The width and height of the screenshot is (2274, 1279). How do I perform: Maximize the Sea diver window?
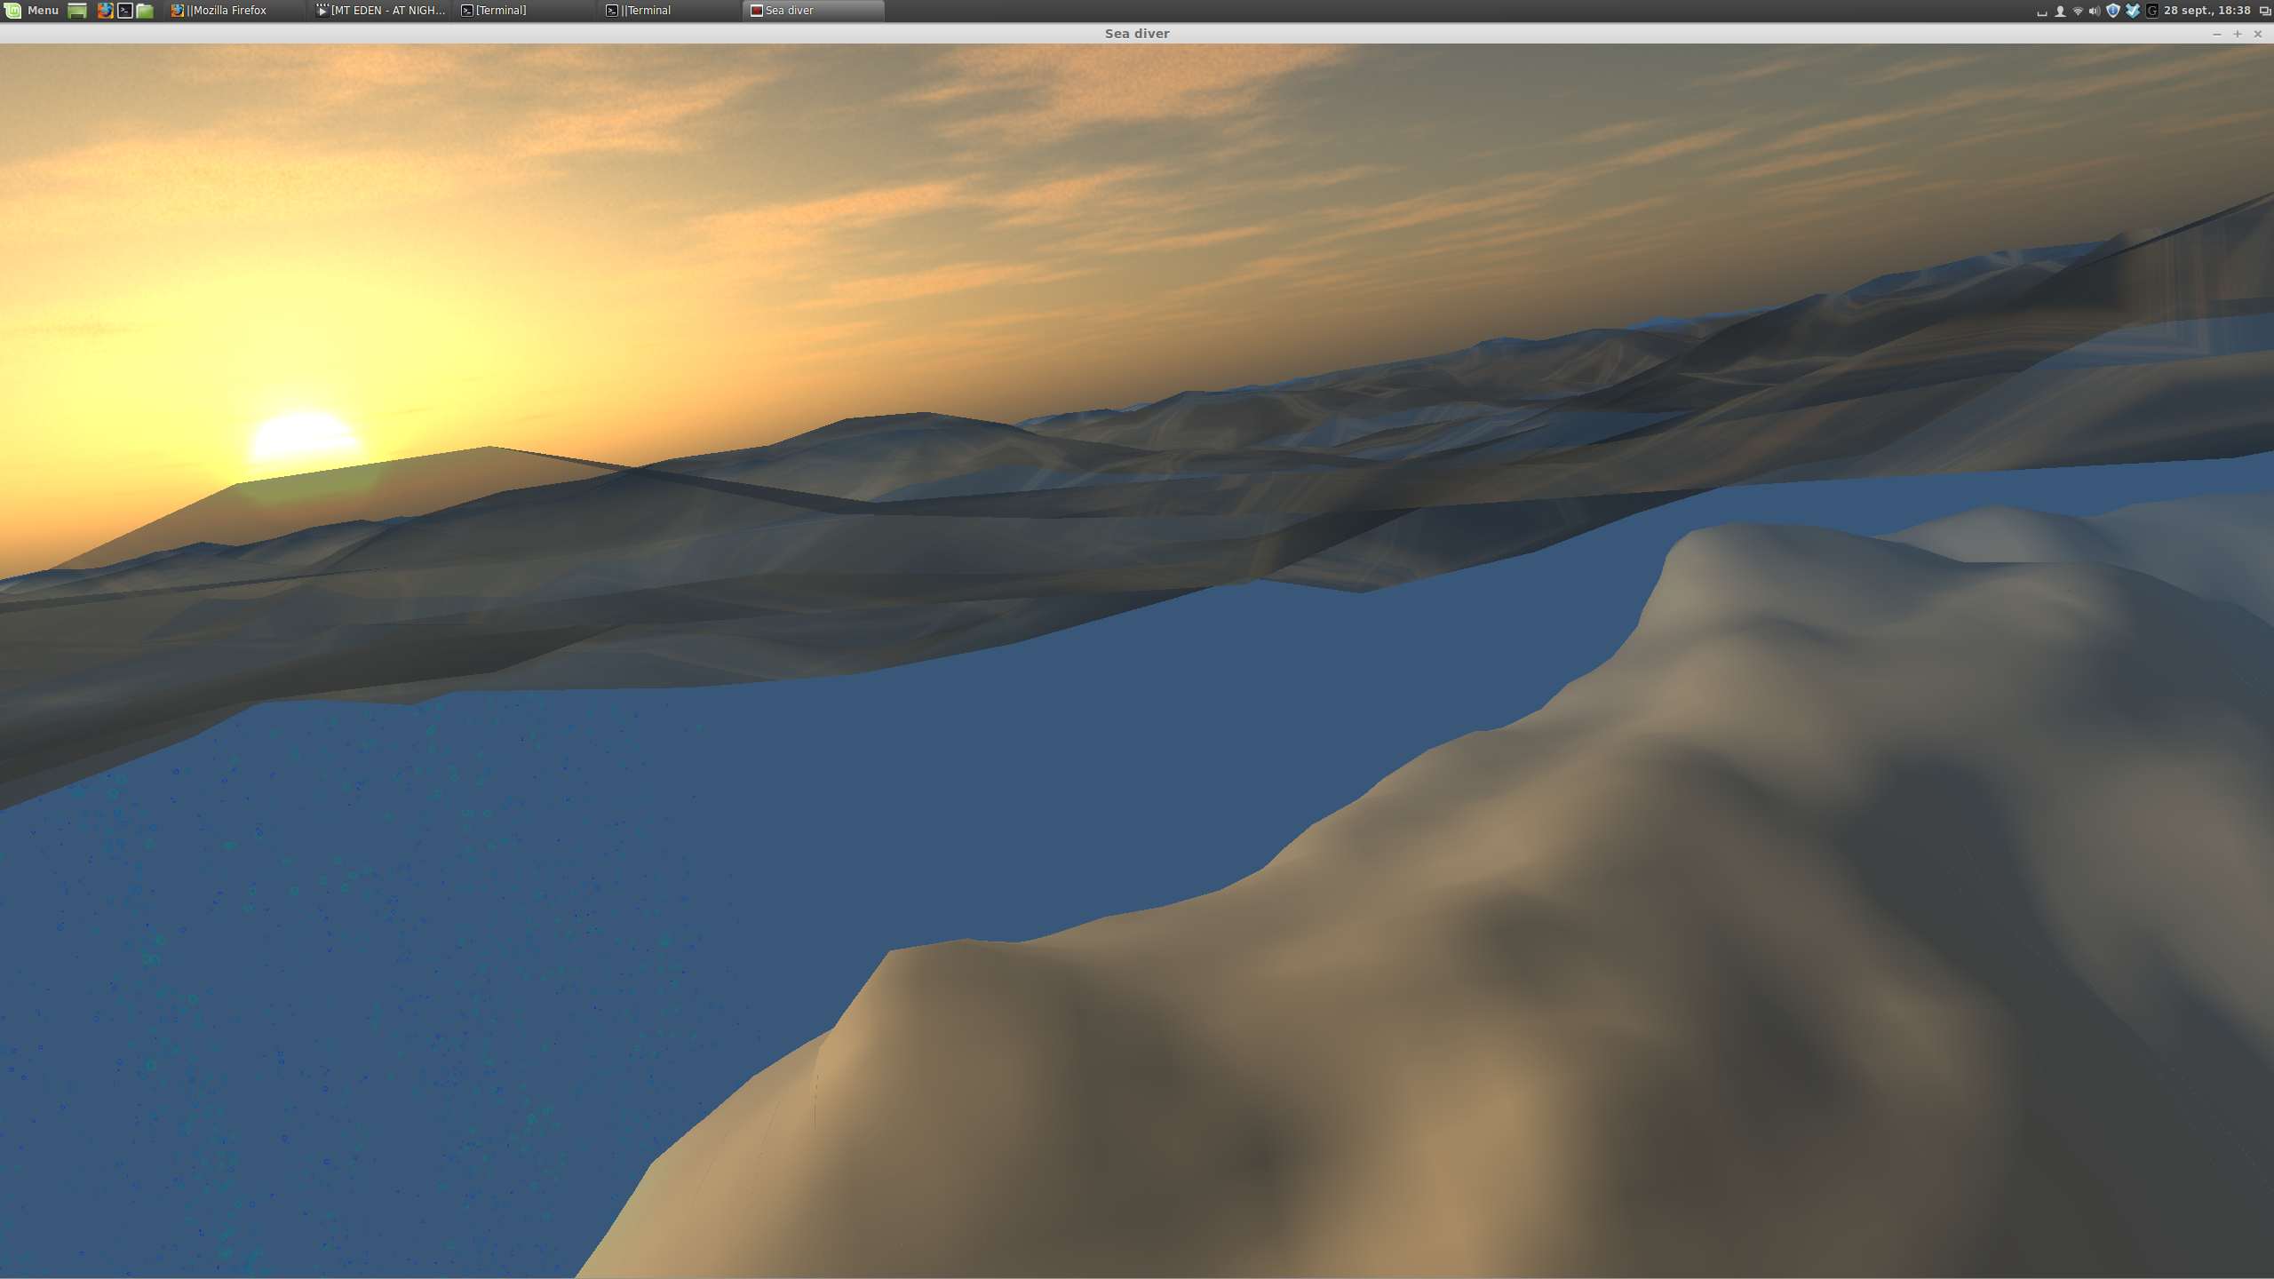tap(2238, 34)
